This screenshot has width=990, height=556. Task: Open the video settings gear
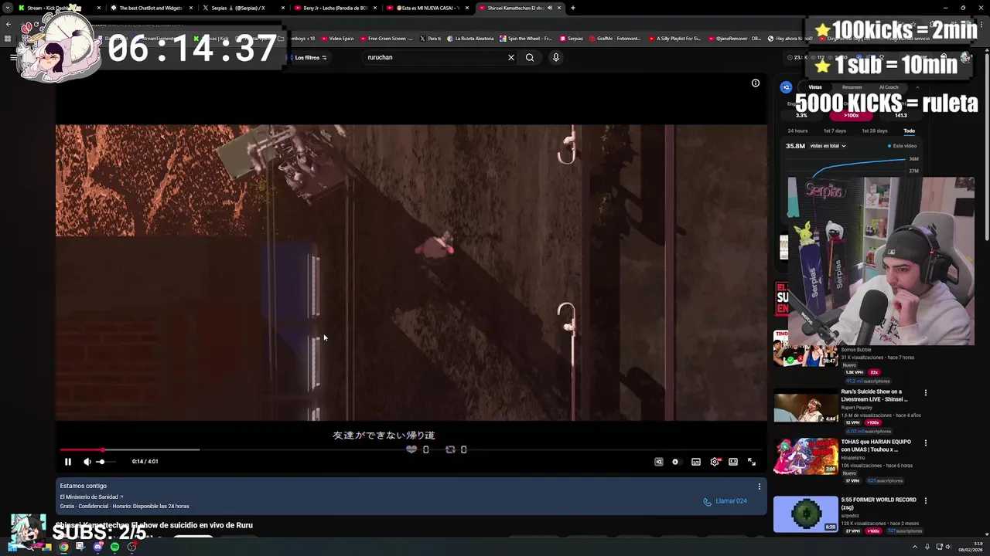(x=715, y=462)
